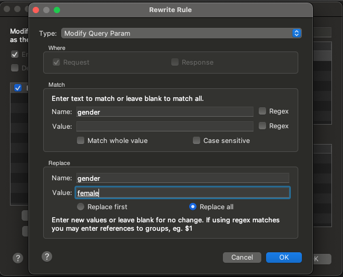Image resolution: width=343 pixels, height=277 pixels.
Task: Click the empty Match Value input field
Action: [164, 126]
